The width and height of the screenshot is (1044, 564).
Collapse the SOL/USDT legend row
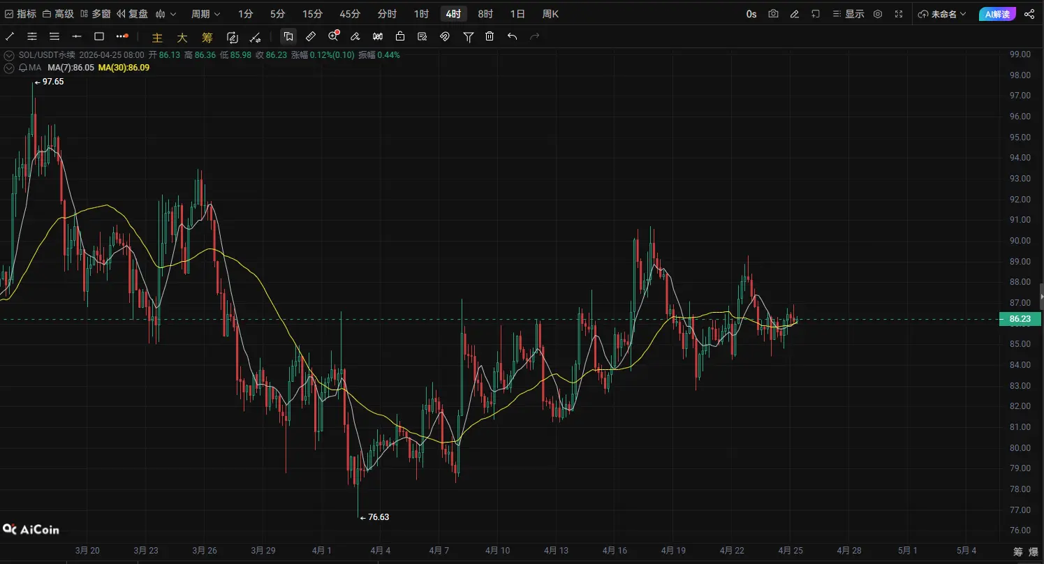click(9, 55)
